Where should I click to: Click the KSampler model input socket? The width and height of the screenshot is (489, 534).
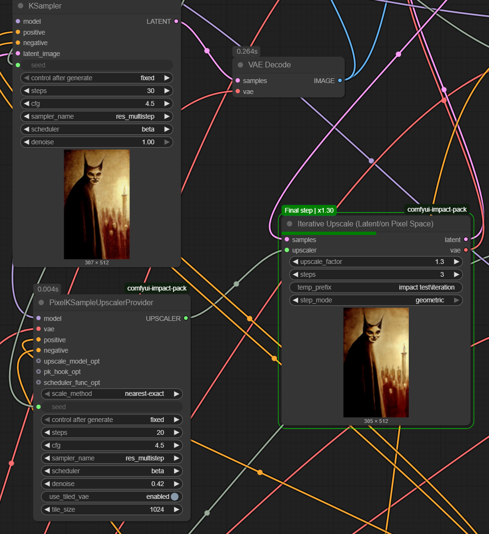point(18,21)
